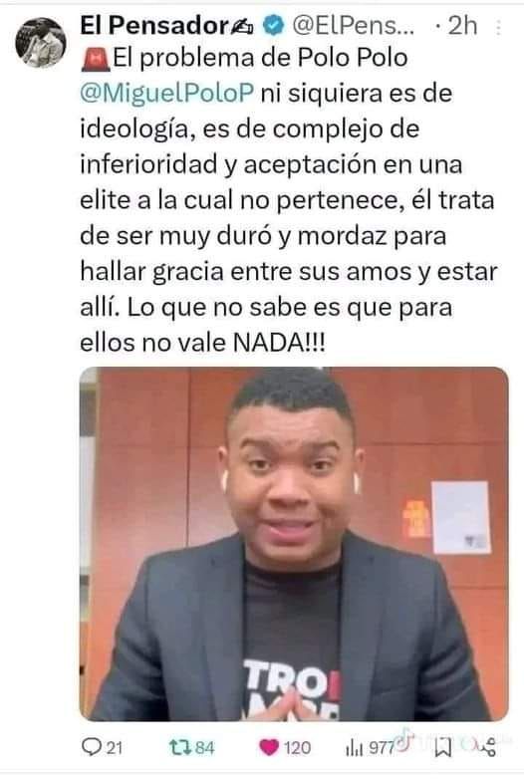Click the TikTok watermark logo
The width and height of the screenshot is (524, 780).
405,738
